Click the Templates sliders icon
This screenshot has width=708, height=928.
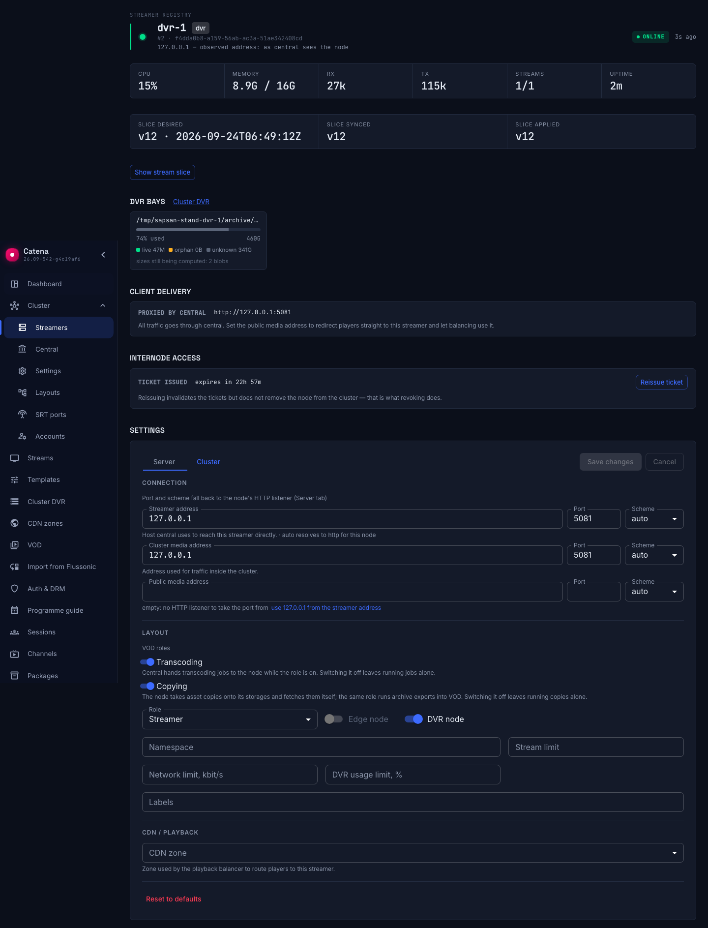click(15, 479)
